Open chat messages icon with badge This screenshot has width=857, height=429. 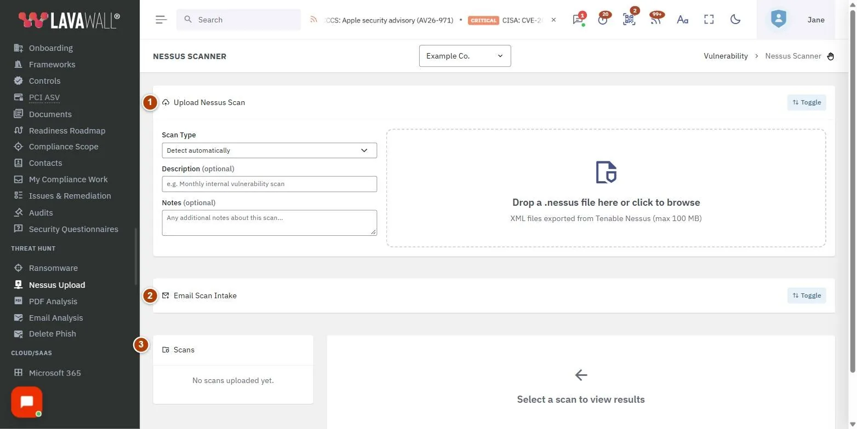click(x=578, y=20)
